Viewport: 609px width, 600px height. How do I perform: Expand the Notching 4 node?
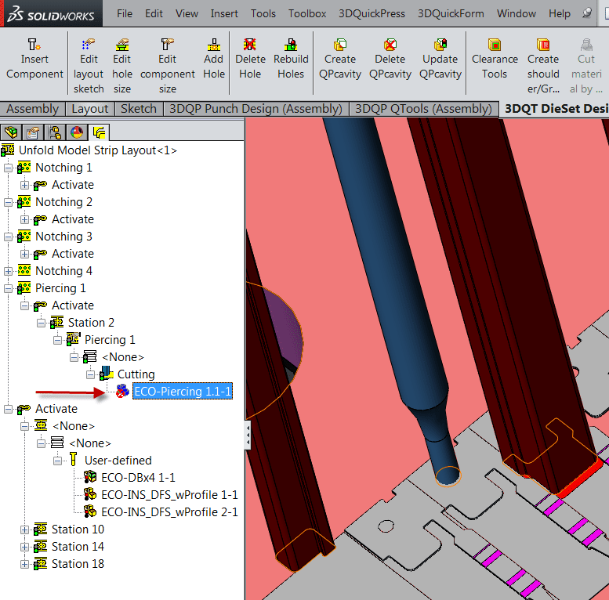[x=8, y=271]
